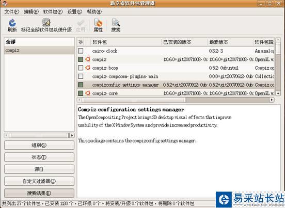Click package list horizontal scrollbar right arrow
The image size is (285, 208).
click(272, 100)
